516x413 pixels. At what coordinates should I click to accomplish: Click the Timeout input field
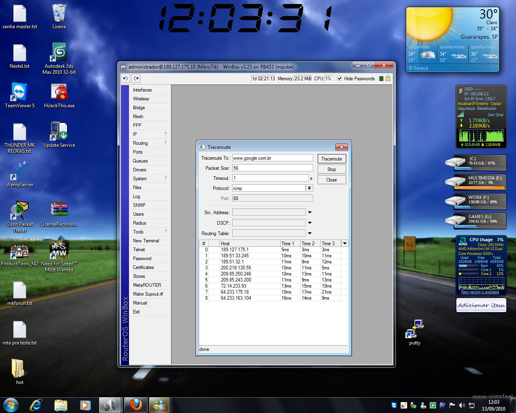pyautogui.click(x=270, y=178)
